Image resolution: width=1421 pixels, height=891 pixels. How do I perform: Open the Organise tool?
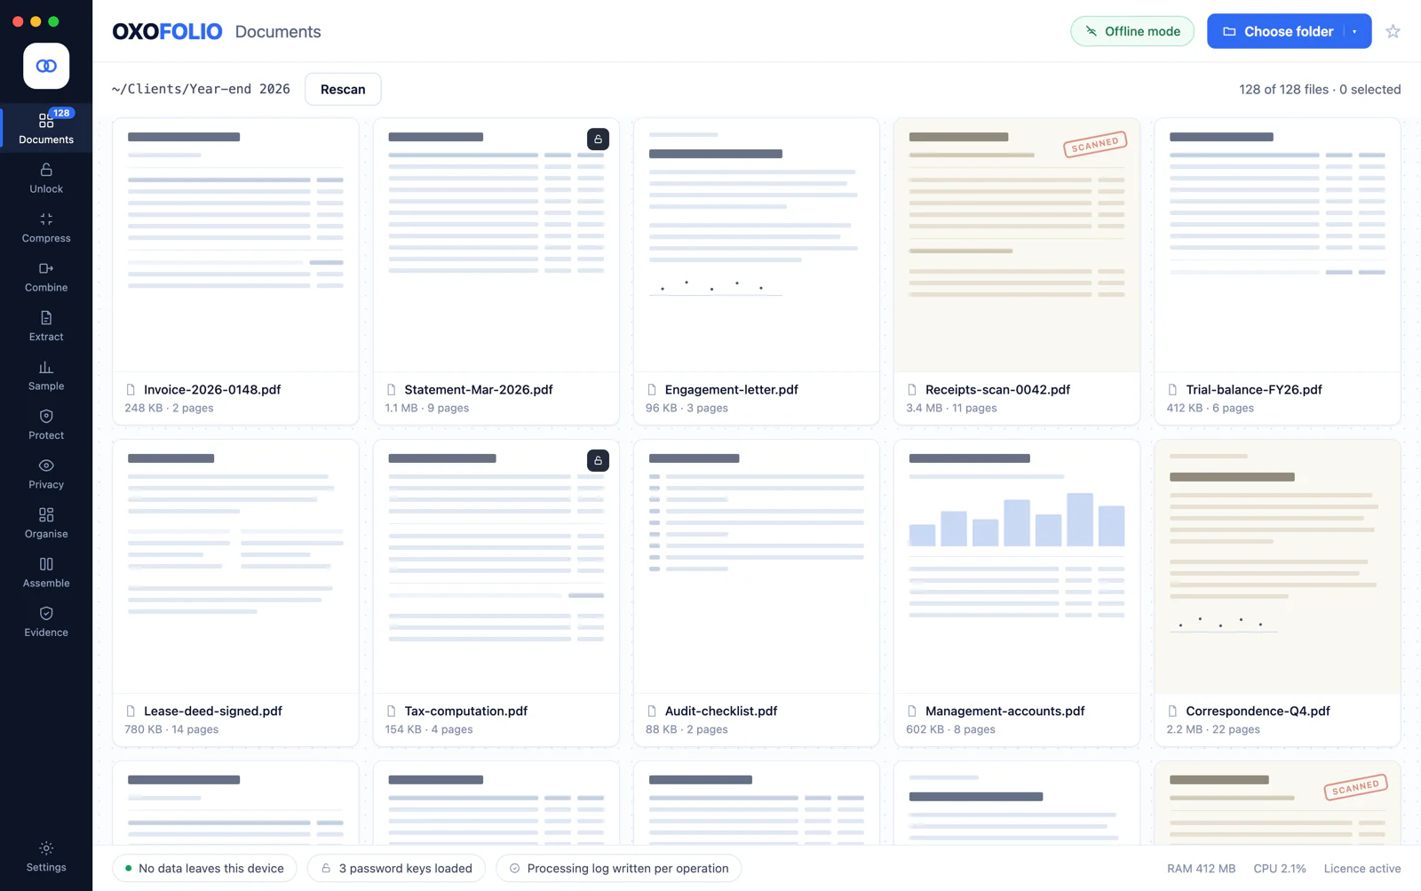point(46,523)
